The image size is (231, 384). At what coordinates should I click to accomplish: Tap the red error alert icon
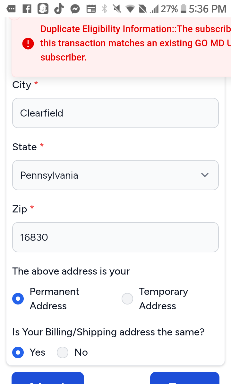tap(28, 43)
